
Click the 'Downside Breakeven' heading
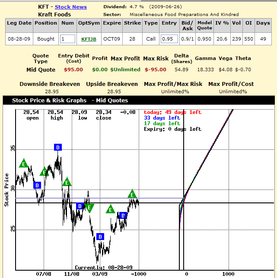click(x=50, y=84)
